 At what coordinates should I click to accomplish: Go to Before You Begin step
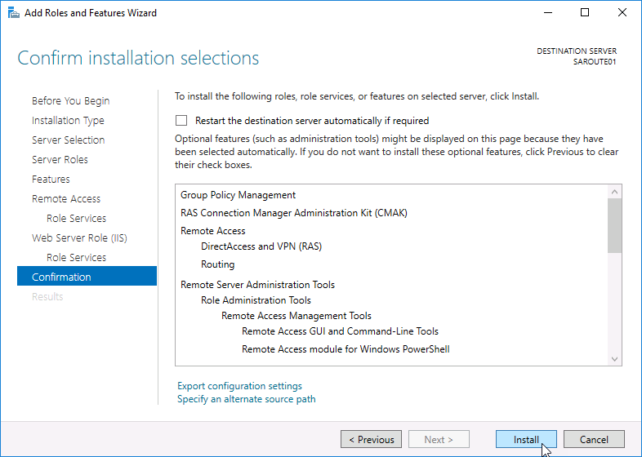pos(70,101)
